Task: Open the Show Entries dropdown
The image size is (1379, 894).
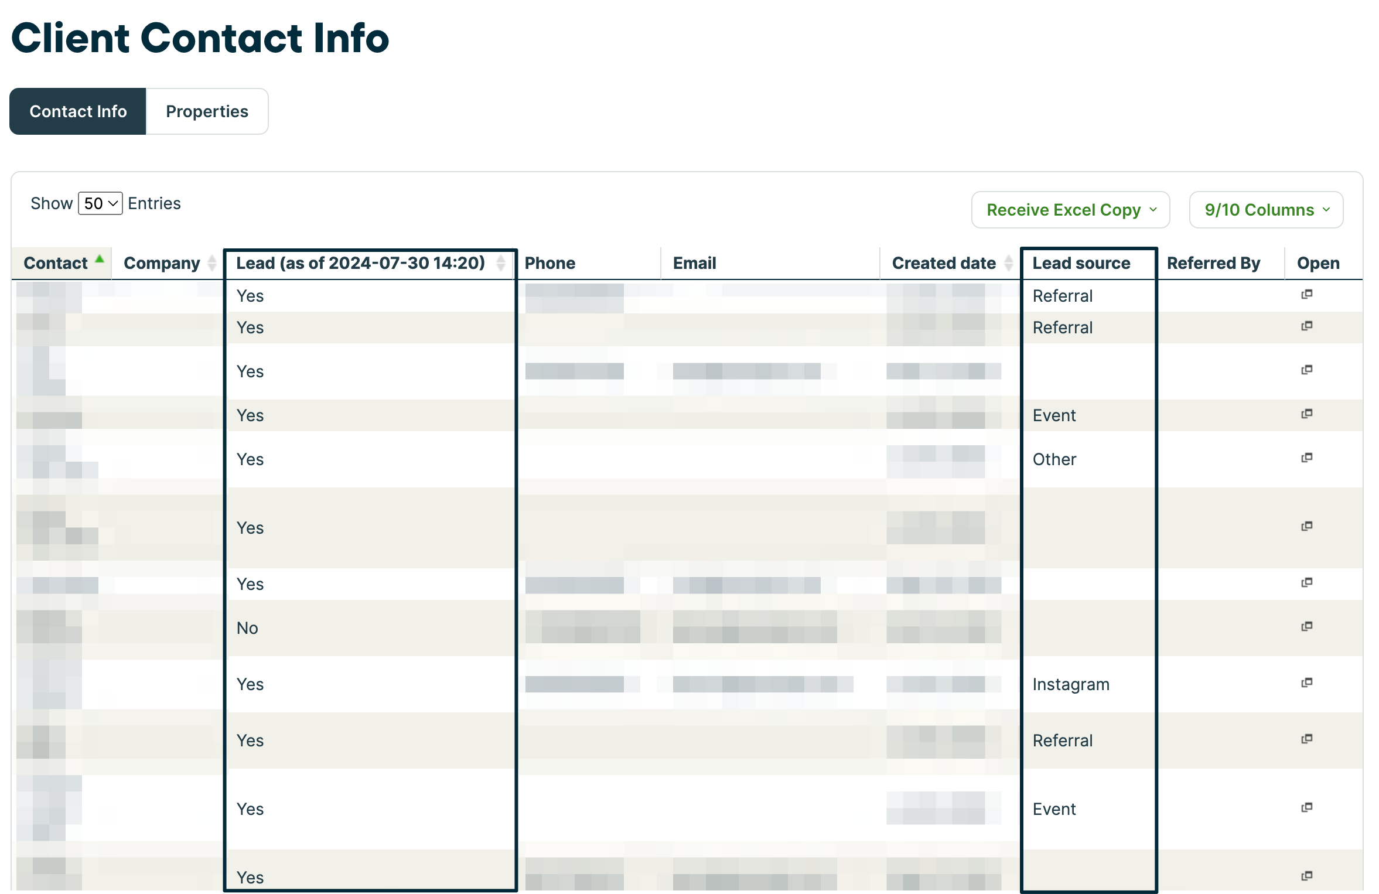Action: [99, 203]
